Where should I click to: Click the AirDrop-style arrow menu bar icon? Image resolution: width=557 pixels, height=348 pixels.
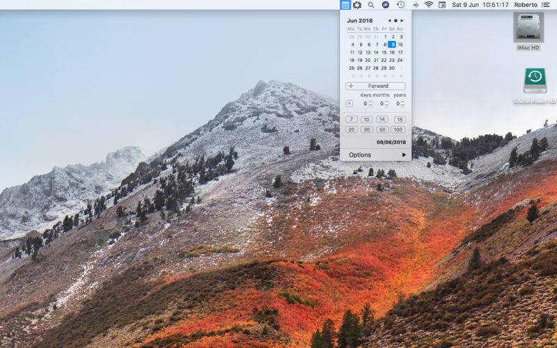click(415, 5)
